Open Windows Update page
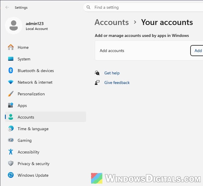This screenshot has width=203, height=186. [46, 175]
